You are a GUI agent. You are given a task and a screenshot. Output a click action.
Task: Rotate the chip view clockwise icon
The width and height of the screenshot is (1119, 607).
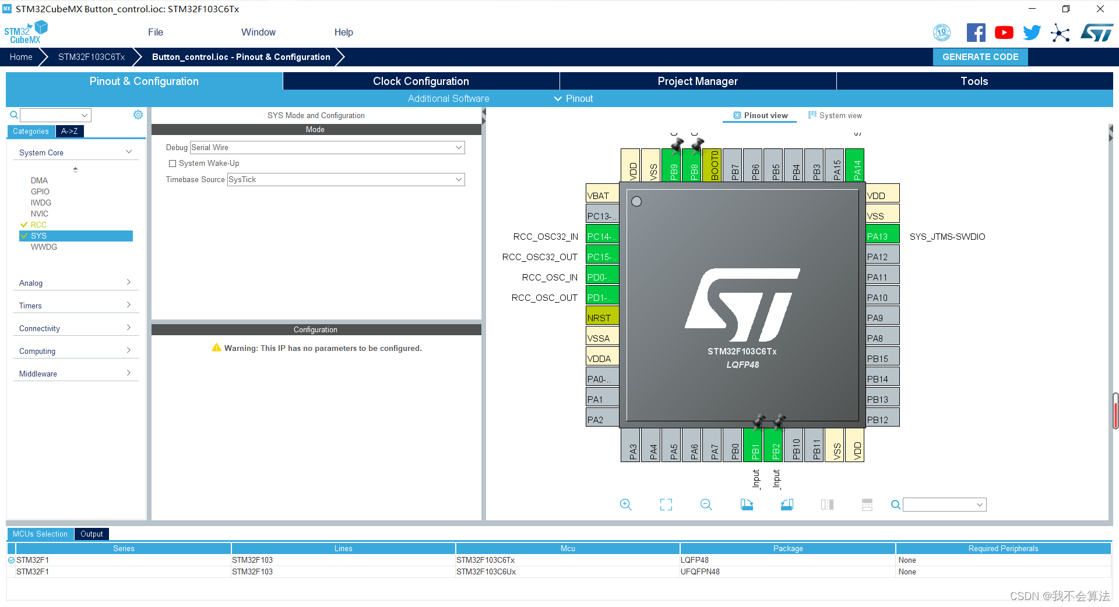point(747,505)
